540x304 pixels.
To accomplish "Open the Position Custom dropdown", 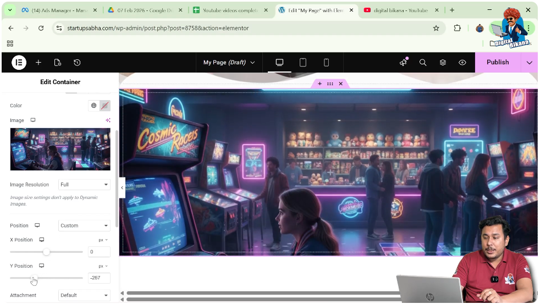I will click(84, 225).
